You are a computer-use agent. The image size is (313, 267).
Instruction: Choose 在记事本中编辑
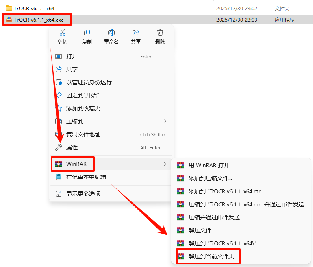(x=111, y=177)
